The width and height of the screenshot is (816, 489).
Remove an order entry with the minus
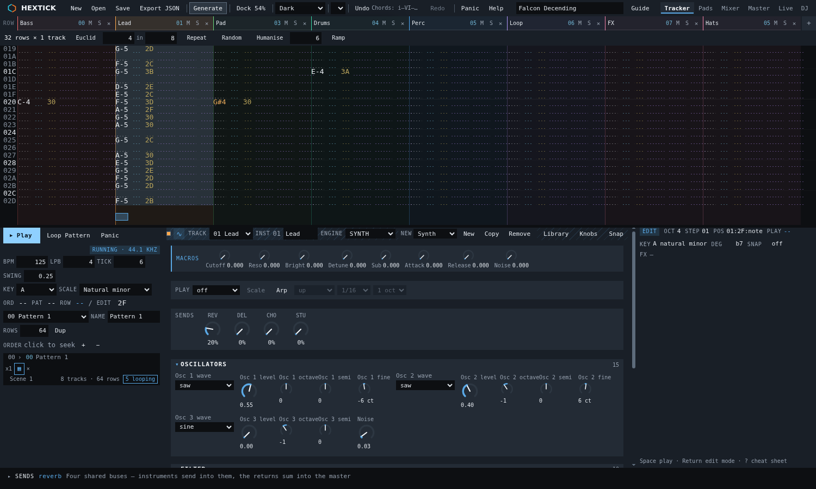[x=98, y=345]
